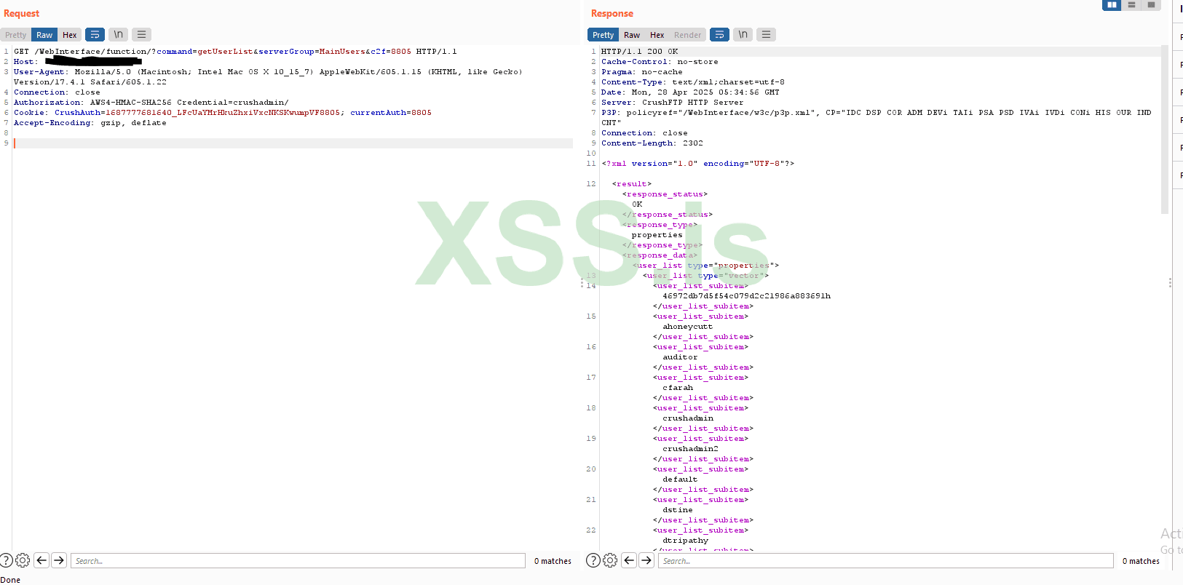Open the help icon under the Response panel
1183x585 pixels.
593,560
